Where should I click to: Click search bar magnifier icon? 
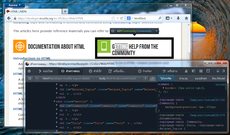(160, 18)
